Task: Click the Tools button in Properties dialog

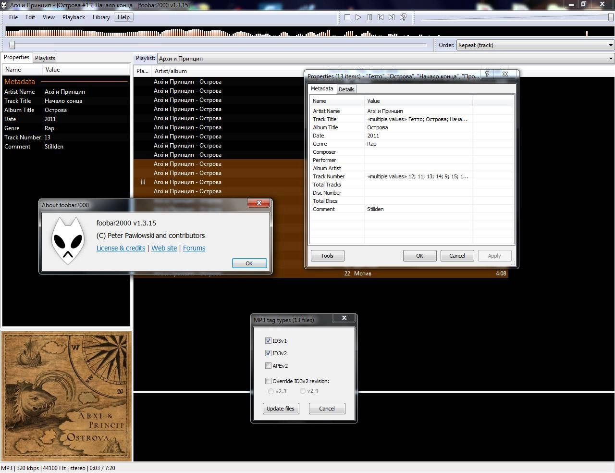Action: pos(327,256)
